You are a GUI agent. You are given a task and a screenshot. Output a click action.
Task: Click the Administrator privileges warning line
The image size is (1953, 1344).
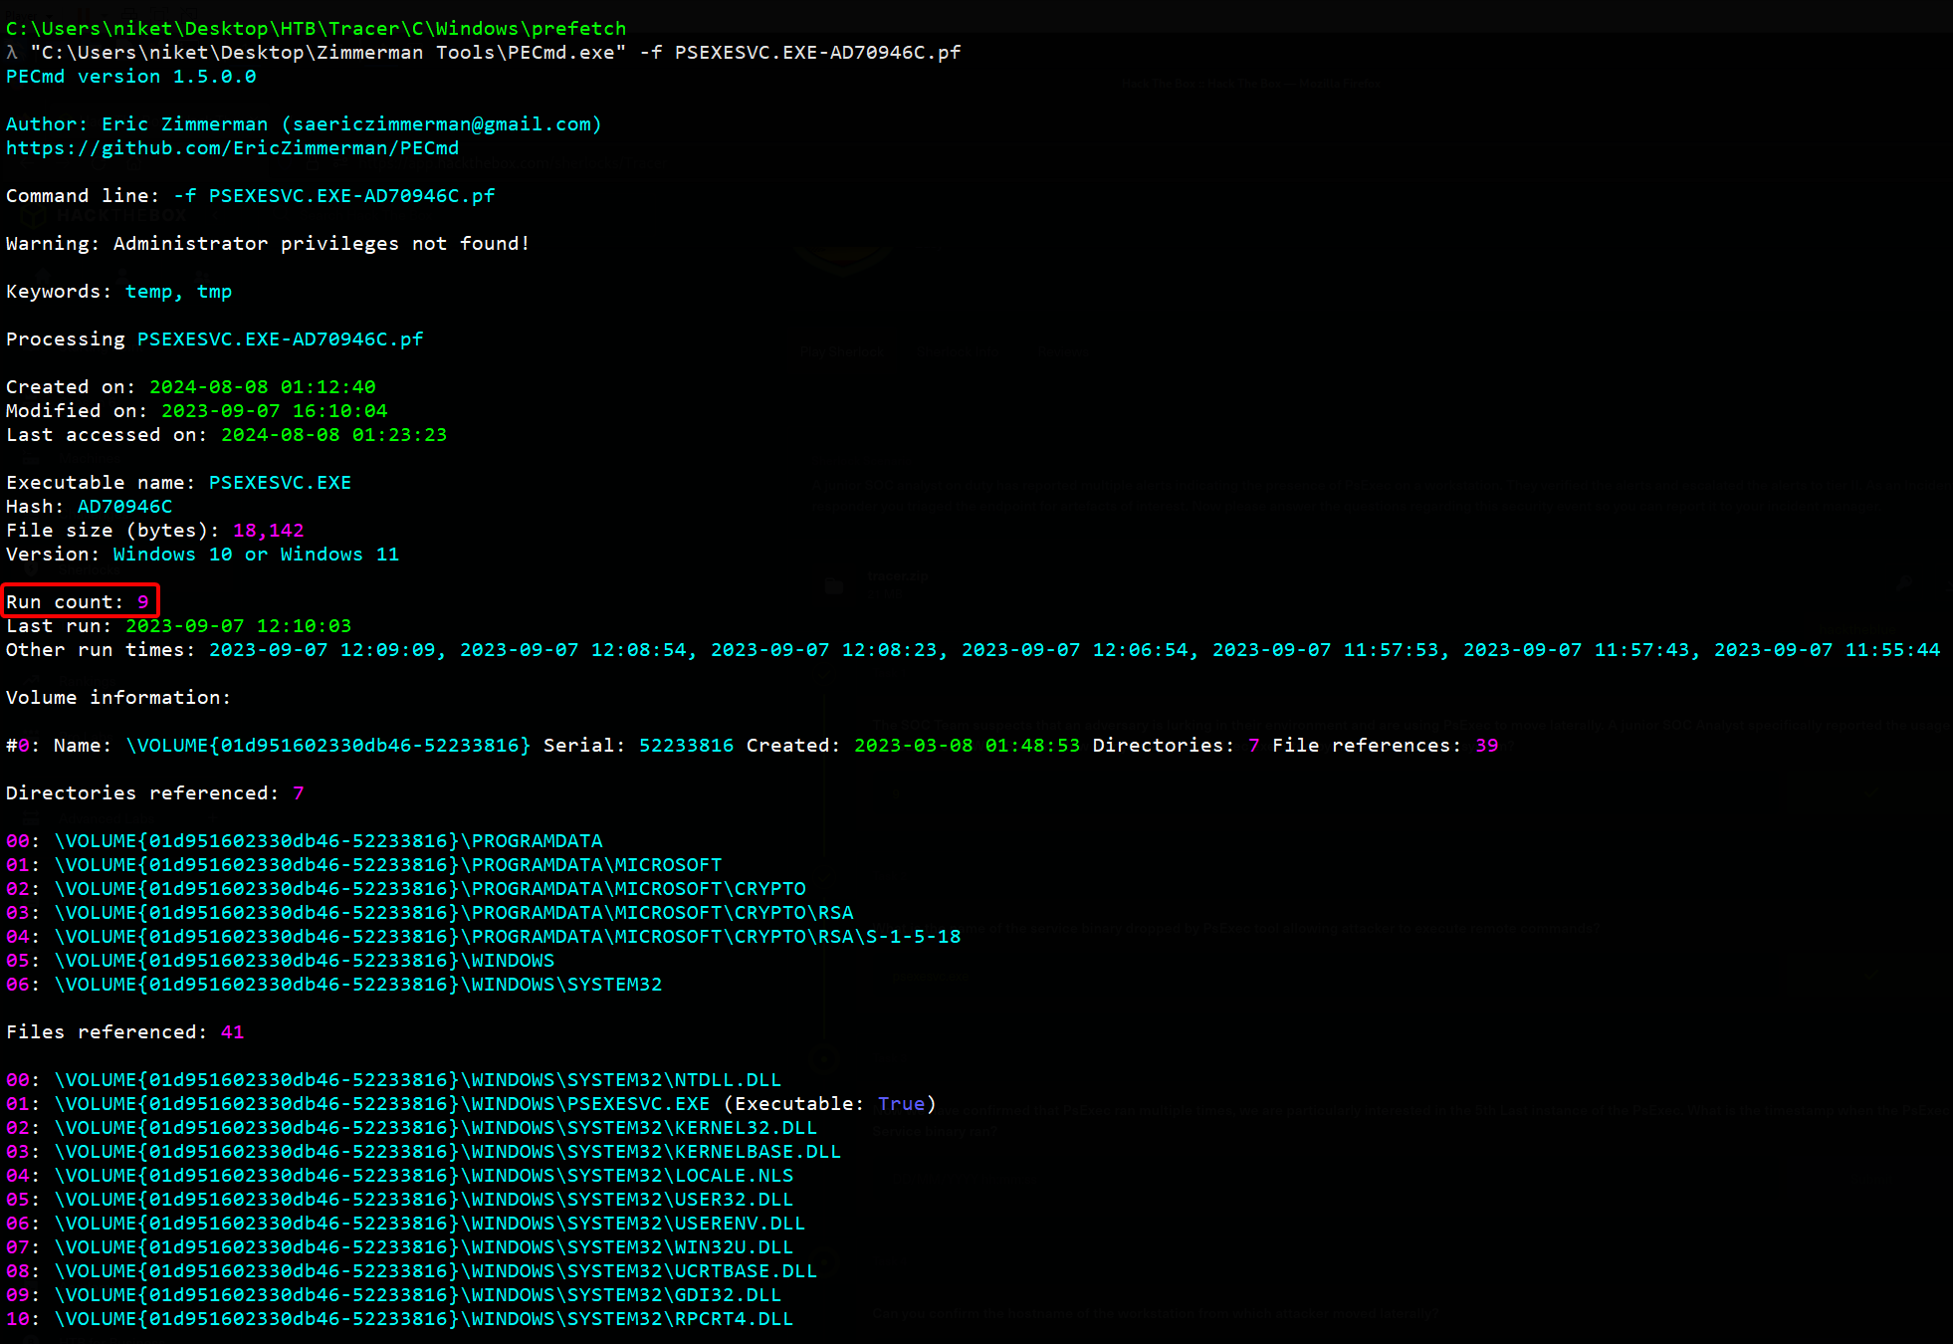click(269, 244)
